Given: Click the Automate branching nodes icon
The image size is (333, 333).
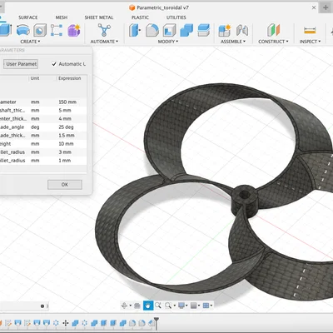Looking at the screenshot, I should coord(104,30).
